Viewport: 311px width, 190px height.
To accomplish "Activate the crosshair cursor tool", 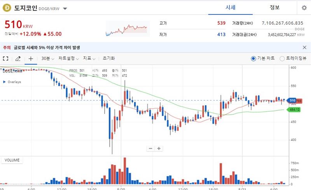I will pos(31,59).
